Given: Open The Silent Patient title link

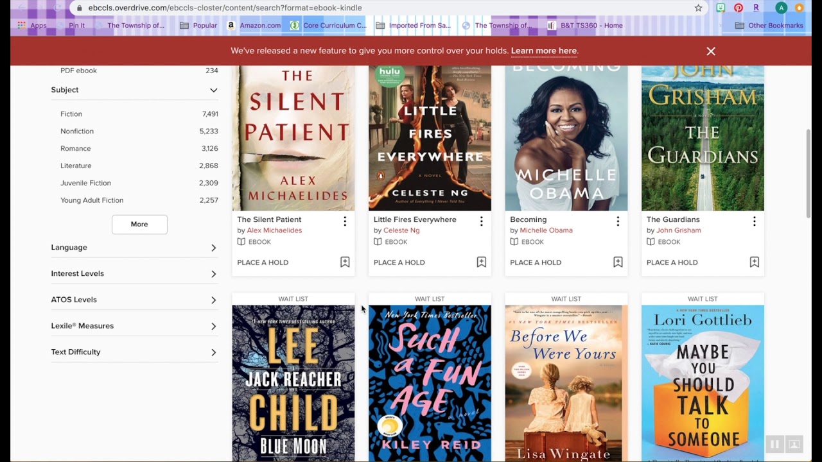Looking at the screenshot, I should [x=269, y=219].
